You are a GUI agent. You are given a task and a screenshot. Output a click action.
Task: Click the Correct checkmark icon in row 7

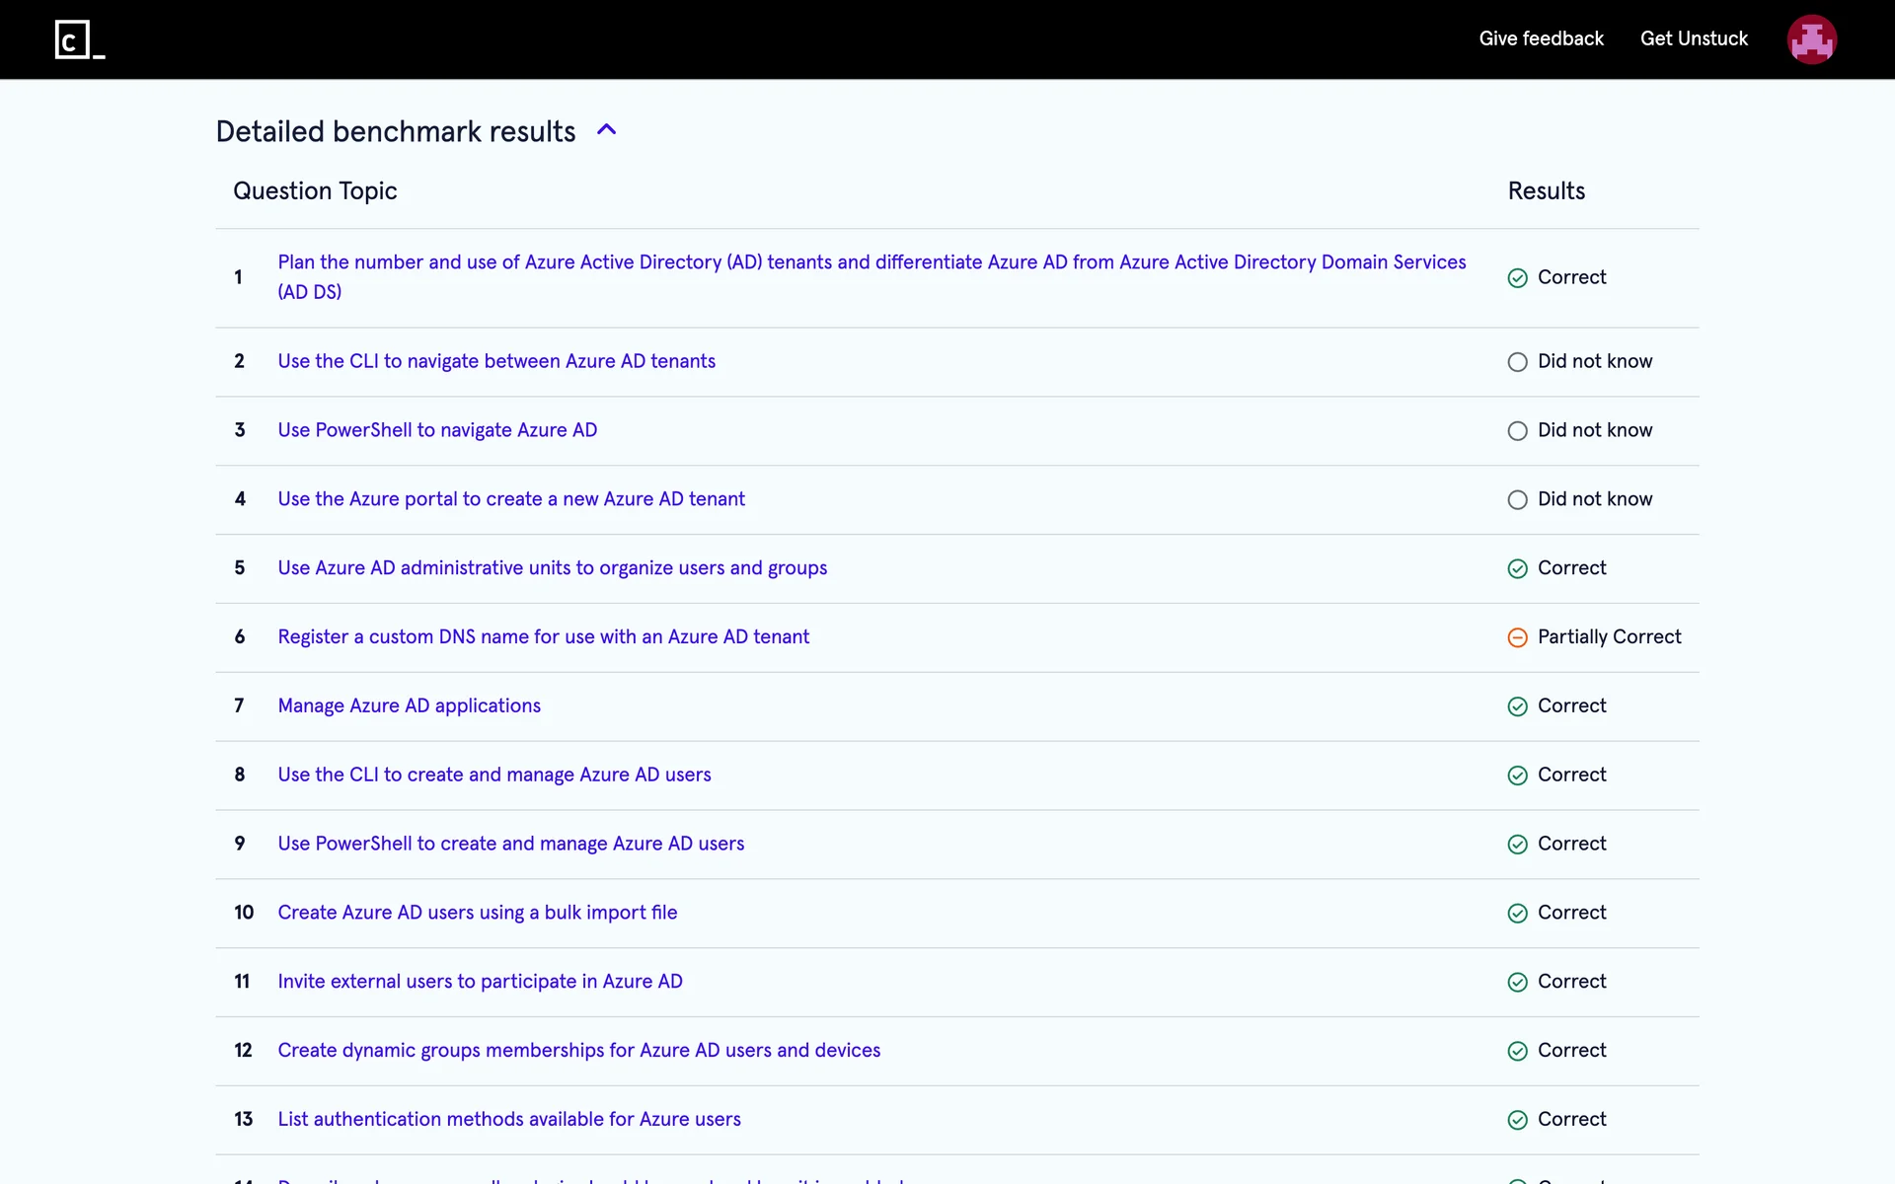coord(1517,706)
